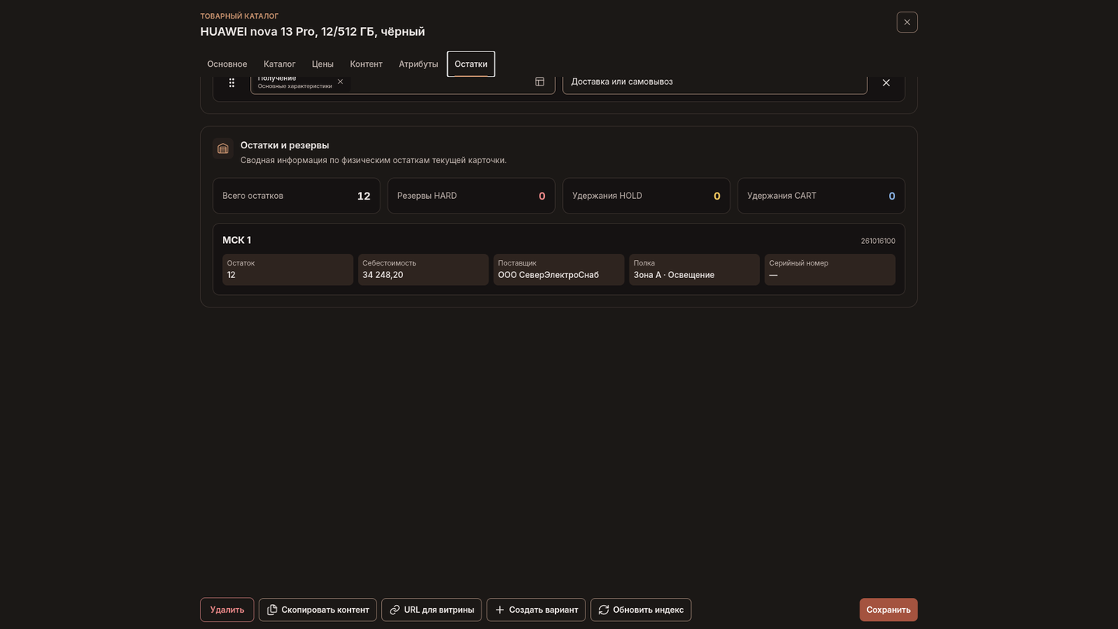Select the Контент tab
This screenshot has height=629, width=1118.
click(x=366, y=64)
